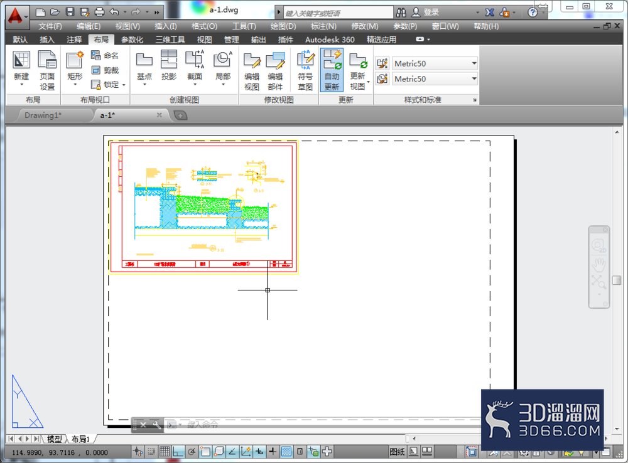Switch to the Drawing1* document tab
The image size is (628, 463).
click(43, 115)
